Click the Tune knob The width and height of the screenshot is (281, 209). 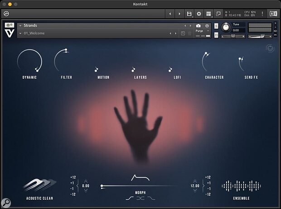click(x=226, y=28)
